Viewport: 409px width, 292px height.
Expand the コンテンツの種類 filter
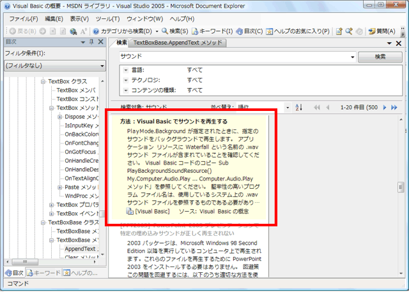(126, 91)
